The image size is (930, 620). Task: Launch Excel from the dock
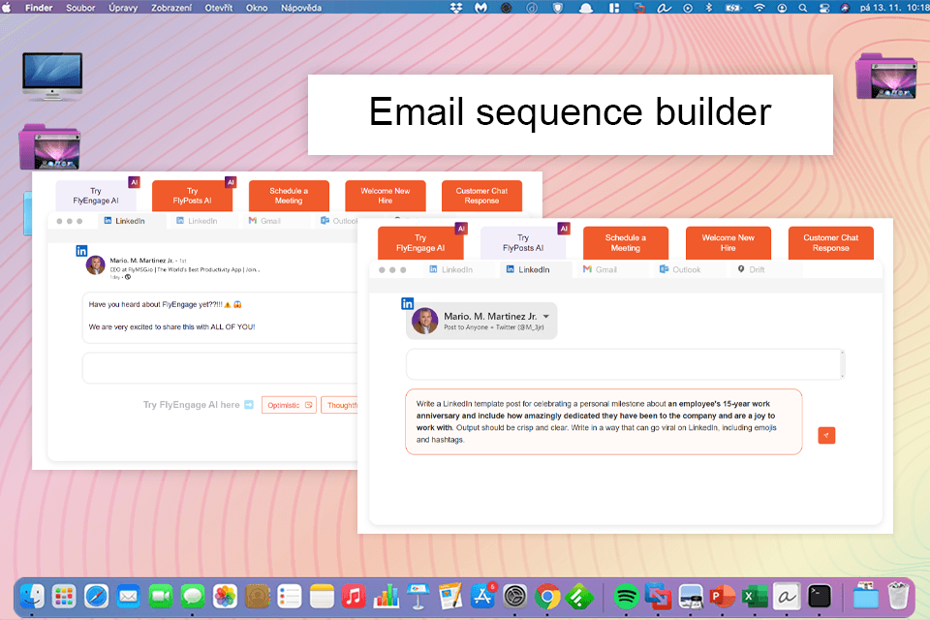coord(755,597)
